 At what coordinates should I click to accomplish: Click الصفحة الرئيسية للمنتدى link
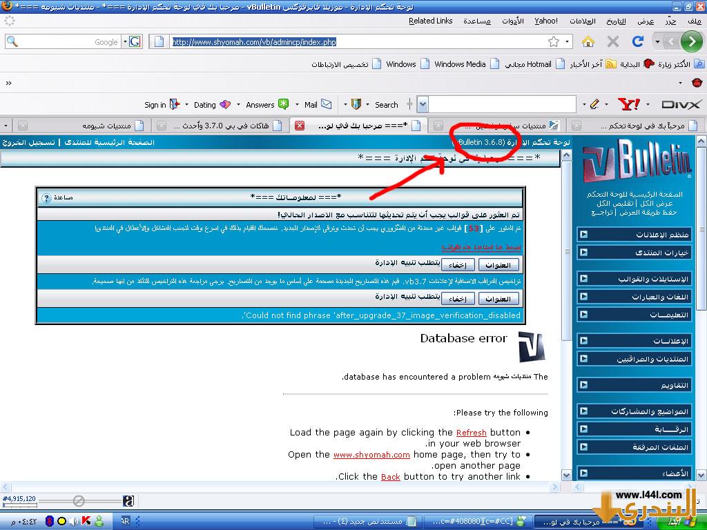pyautogui.click(x=110, y=142)
